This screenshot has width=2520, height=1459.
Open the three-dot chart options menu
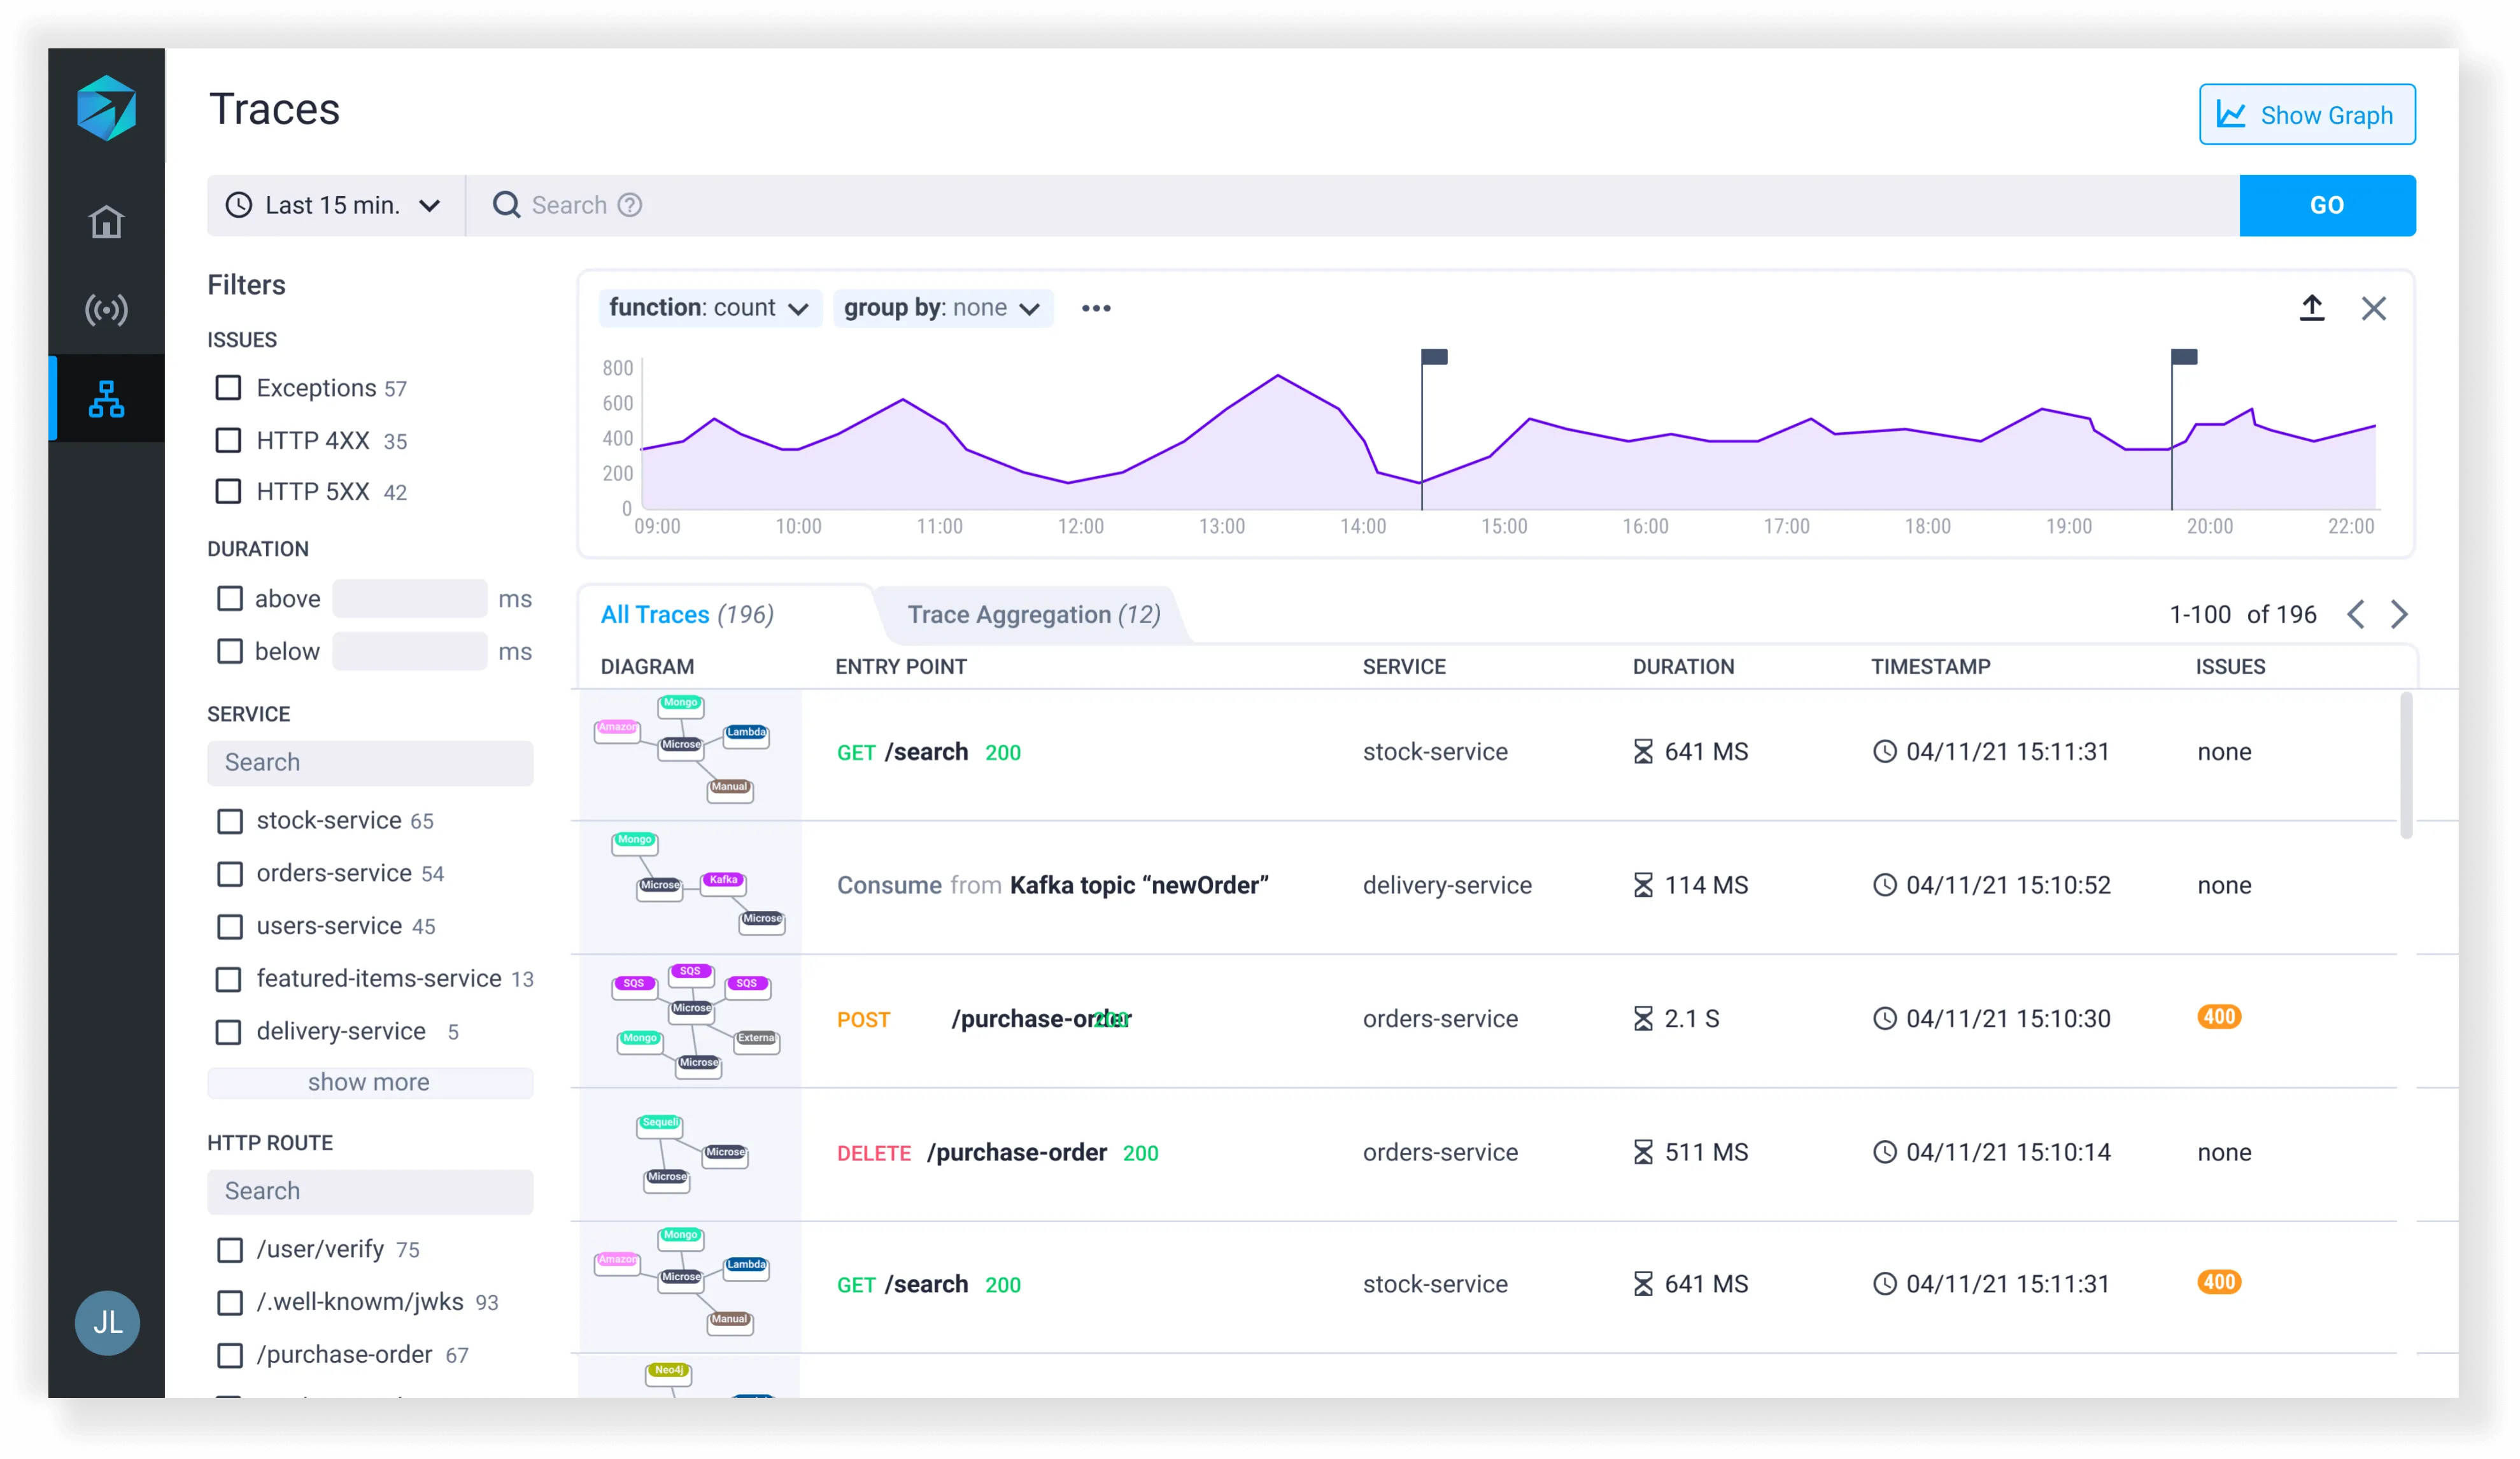(x=1096, y=308)
